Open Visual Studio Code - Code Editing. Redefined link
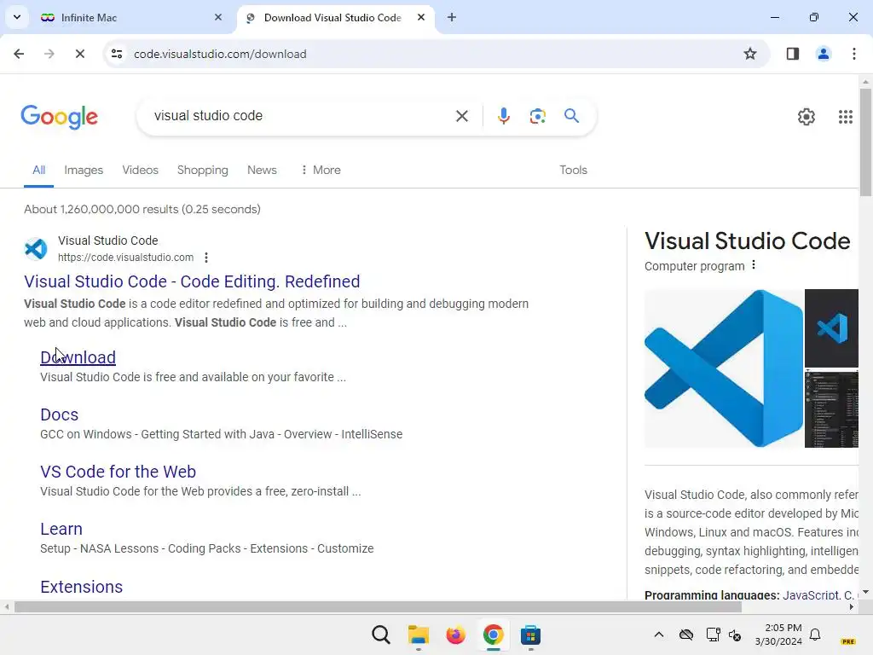Screen dimensions: 873x655 192,281
